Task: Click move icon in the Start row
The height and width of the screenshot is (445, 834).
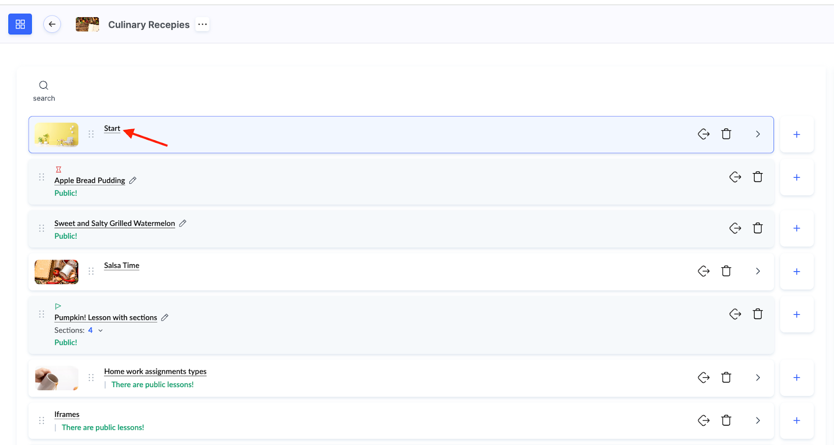Action: 704,134
